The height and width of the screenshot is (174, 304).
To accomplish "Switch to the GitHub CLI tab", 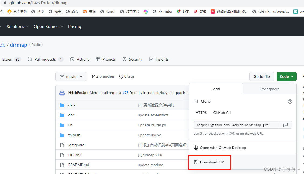I will click(222, 113).
